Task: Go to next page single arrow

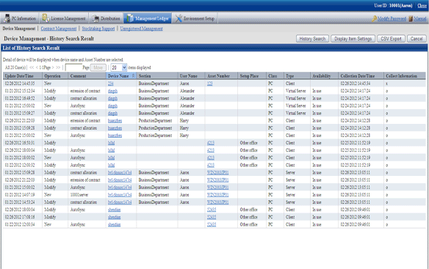Action: pyautogui.click(x=53, y=67)
